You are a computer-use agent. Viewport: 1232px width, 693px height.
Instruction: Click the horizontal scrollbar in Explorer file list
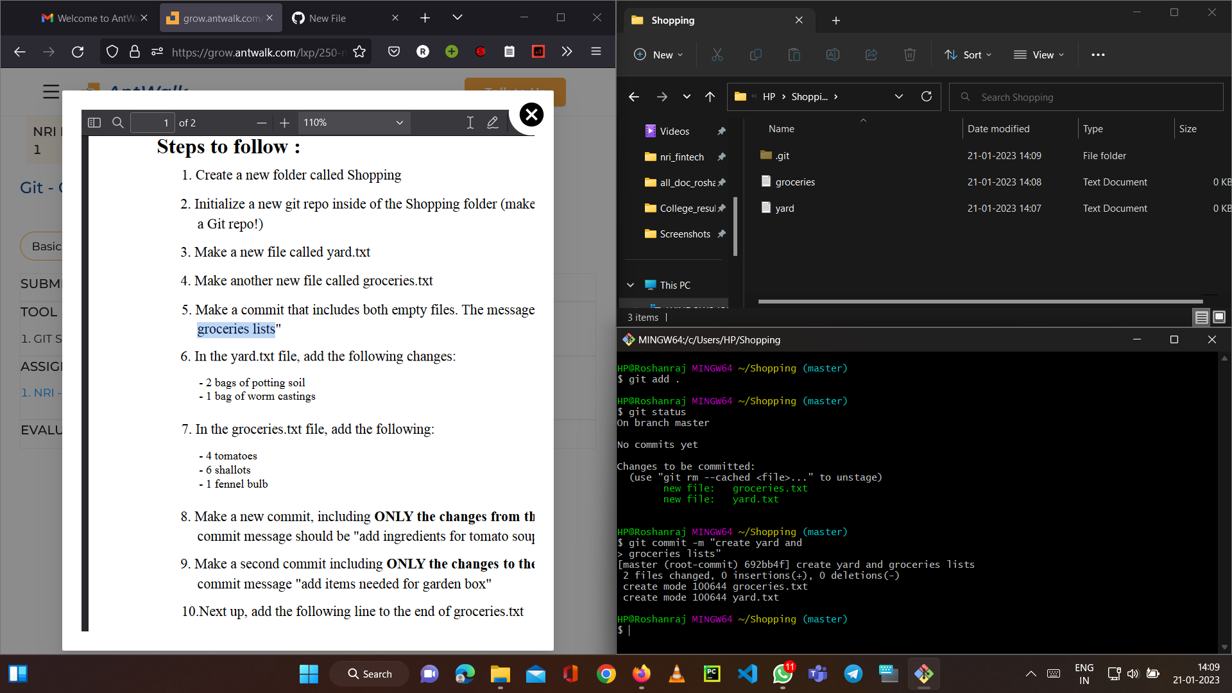(980, 302)
